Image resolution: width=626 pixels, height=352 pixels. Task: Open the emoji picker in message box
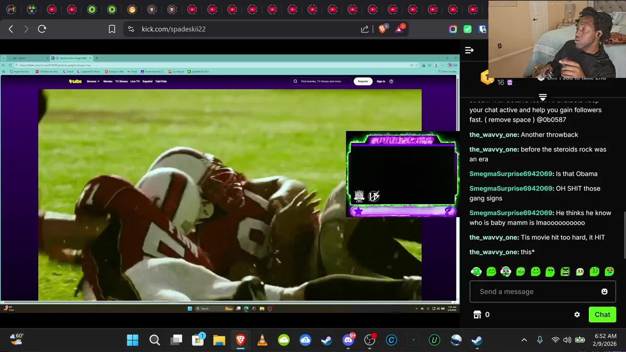[x=604, y=291]
